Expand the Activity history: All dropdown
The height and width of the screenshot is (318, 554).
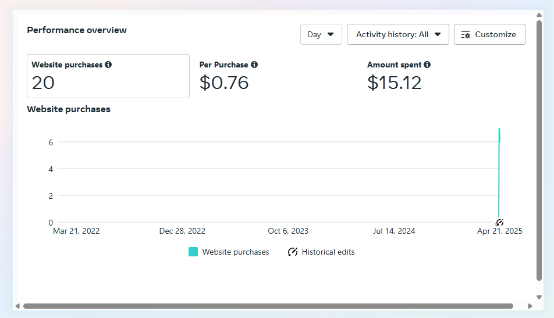coord(397,34)
